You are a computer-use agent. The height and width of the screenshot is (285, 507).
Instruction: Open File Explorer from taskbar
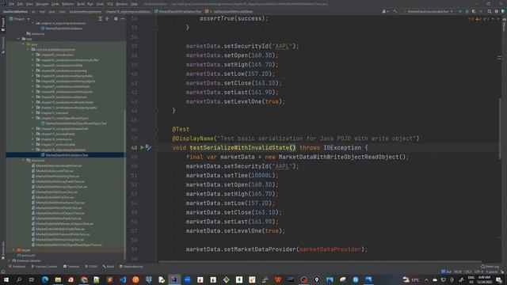pos(58,279)
